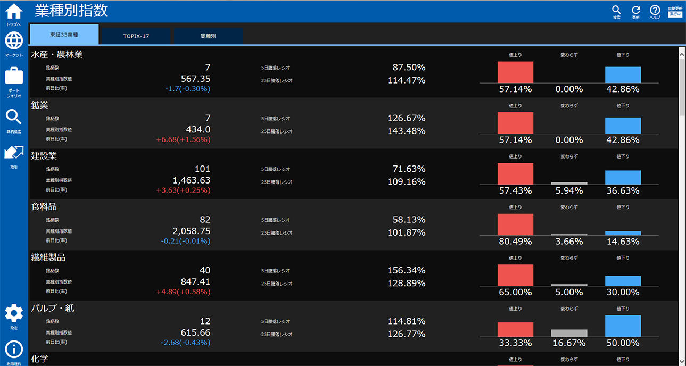Click the 25-day ratio 126.77%
686x366 pixels.
pos(406,334)
